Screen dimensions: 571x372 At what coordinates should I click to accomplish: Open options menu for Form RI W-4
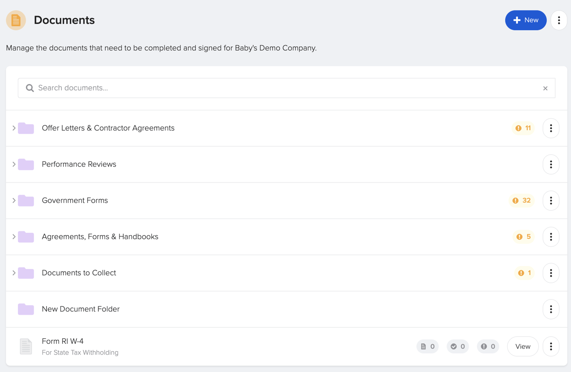tap(551, 346)
